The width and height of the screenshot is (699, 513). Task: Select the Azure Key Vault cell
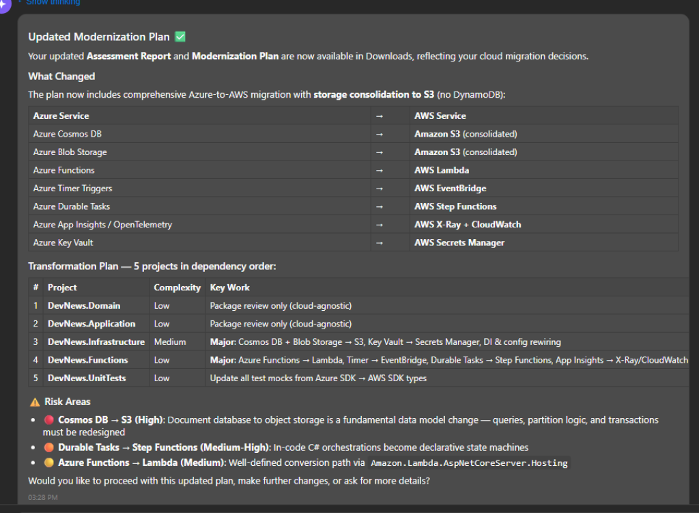click(x=200, y=242)
